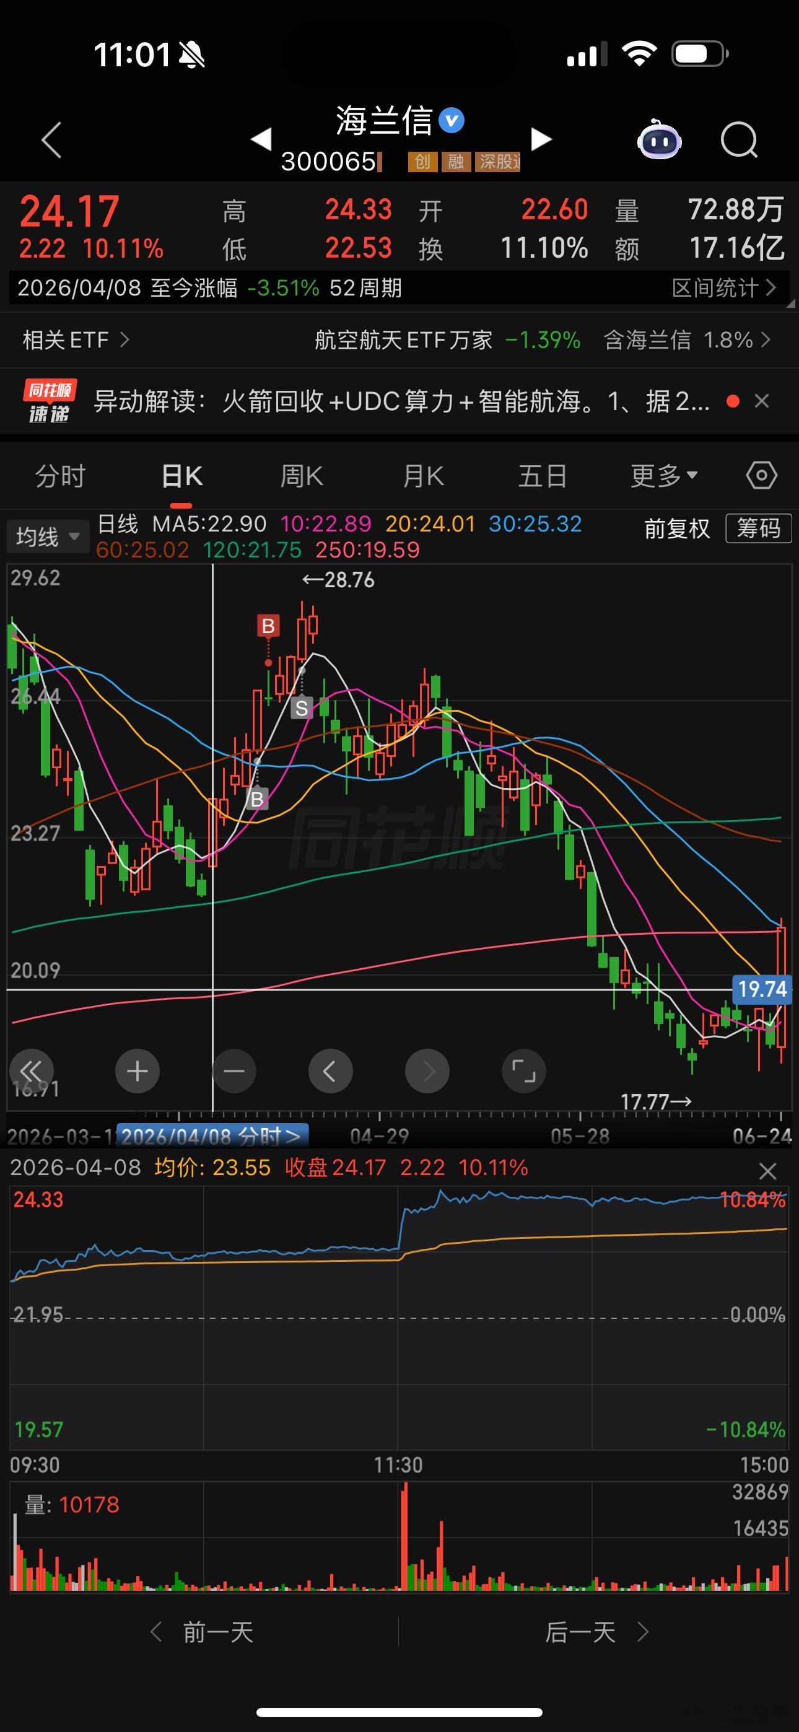Image resolution: width=799 pixels, height=1732 pixels.
Task: Tap intraday volume 量: 10178
Action: click(x=71, y=1505)
